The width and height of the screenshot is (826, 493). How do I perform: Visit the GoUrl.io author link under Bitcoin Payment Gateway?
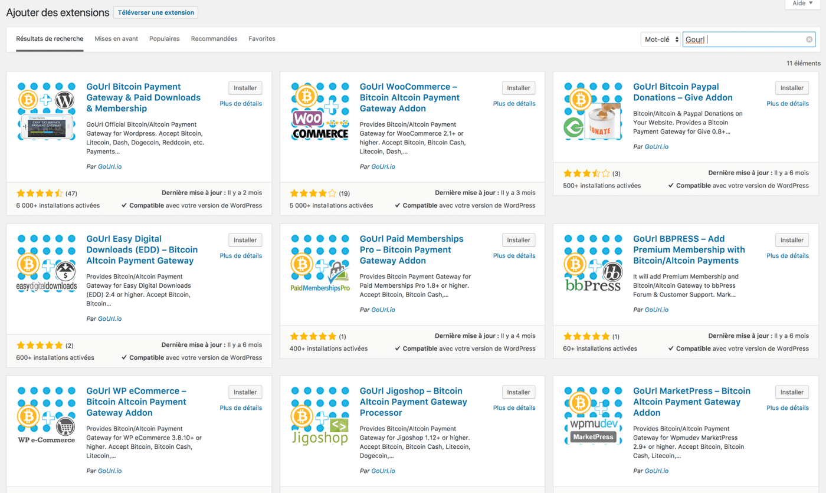click(110, 166)
